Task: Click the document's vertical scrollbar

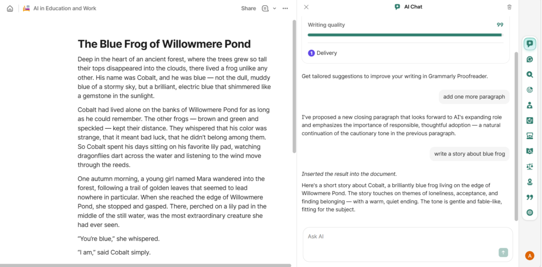Action: pyautogui.click(x=294, y=84)
